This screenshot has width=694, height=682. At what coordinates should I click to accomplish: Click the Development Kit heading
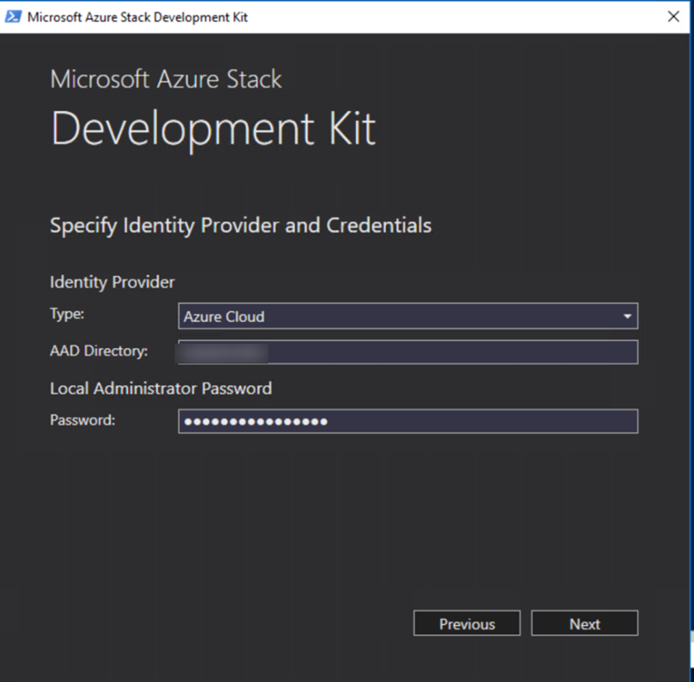point(213,129)
